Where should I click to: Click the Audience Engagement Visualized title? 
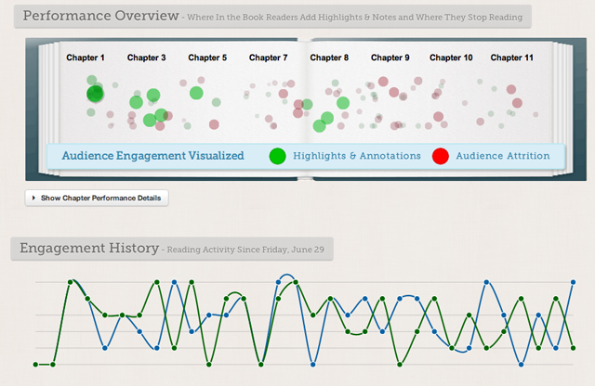(x=152, y=156)
